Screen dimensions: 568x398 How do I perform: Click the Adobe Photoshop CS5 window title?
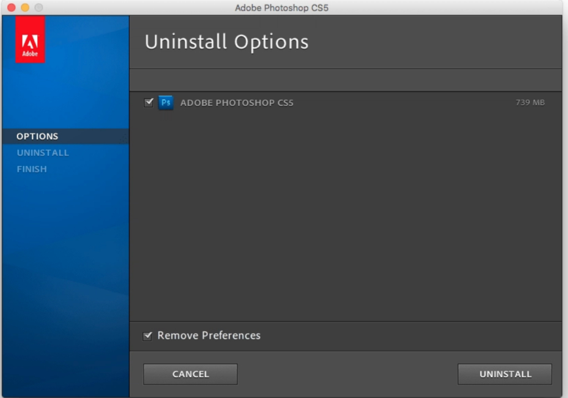[x=282, y=8]
